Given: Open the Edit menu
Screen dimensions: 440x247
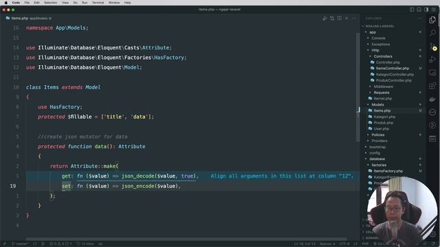Looking at the screenshot, I should 36,3.
